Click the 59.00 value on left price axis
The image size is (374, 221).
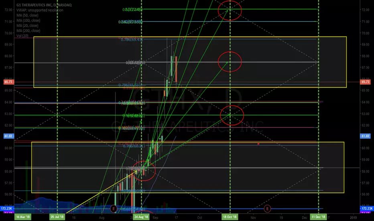click(x=8, y=160)
